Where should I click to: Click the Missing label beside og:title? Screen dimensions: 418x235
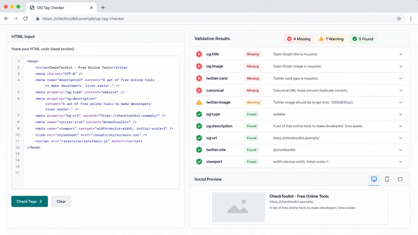coord(253,54)
